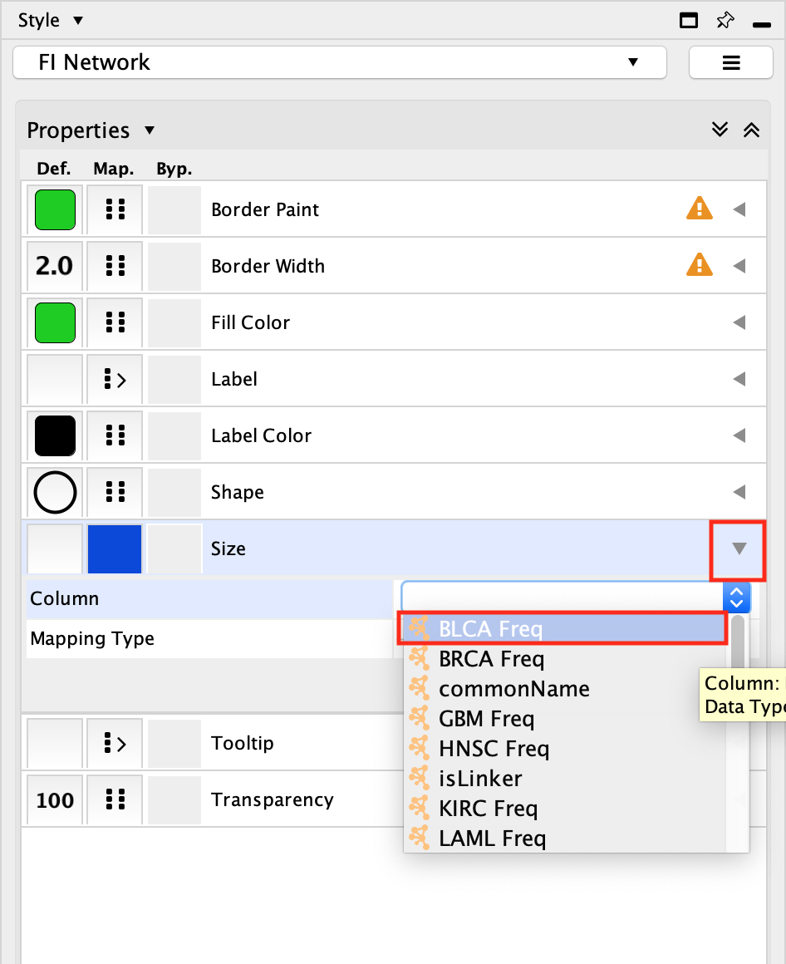
Task: Open the Fill Color mapping icon
Action: point(115,322)
